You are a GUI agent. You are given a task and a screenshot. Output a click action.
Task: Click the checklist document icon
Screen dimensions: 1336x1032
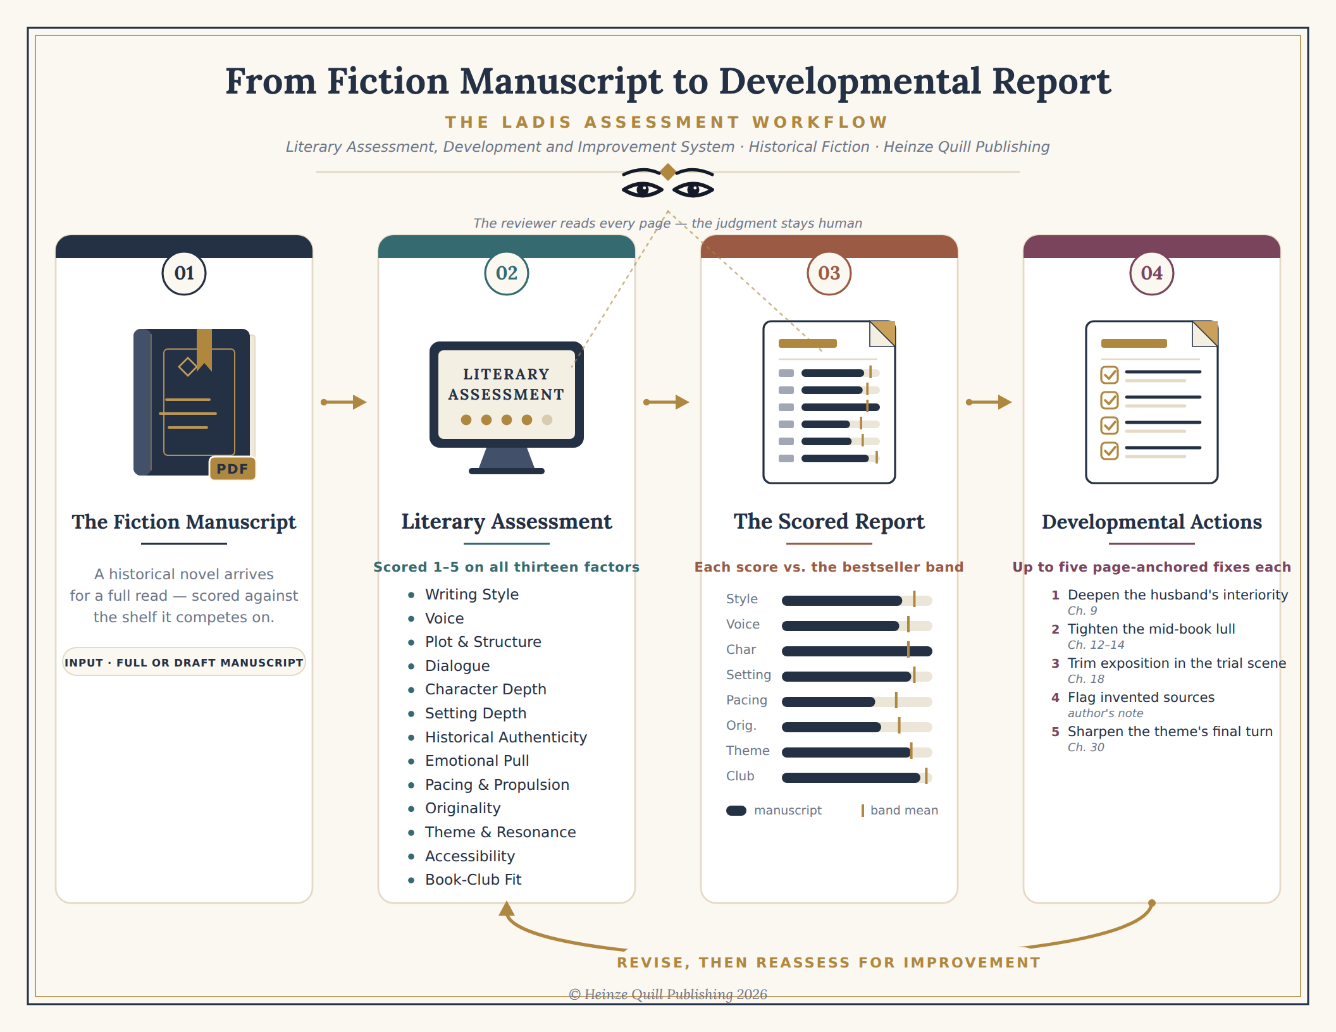point(1152,402)
